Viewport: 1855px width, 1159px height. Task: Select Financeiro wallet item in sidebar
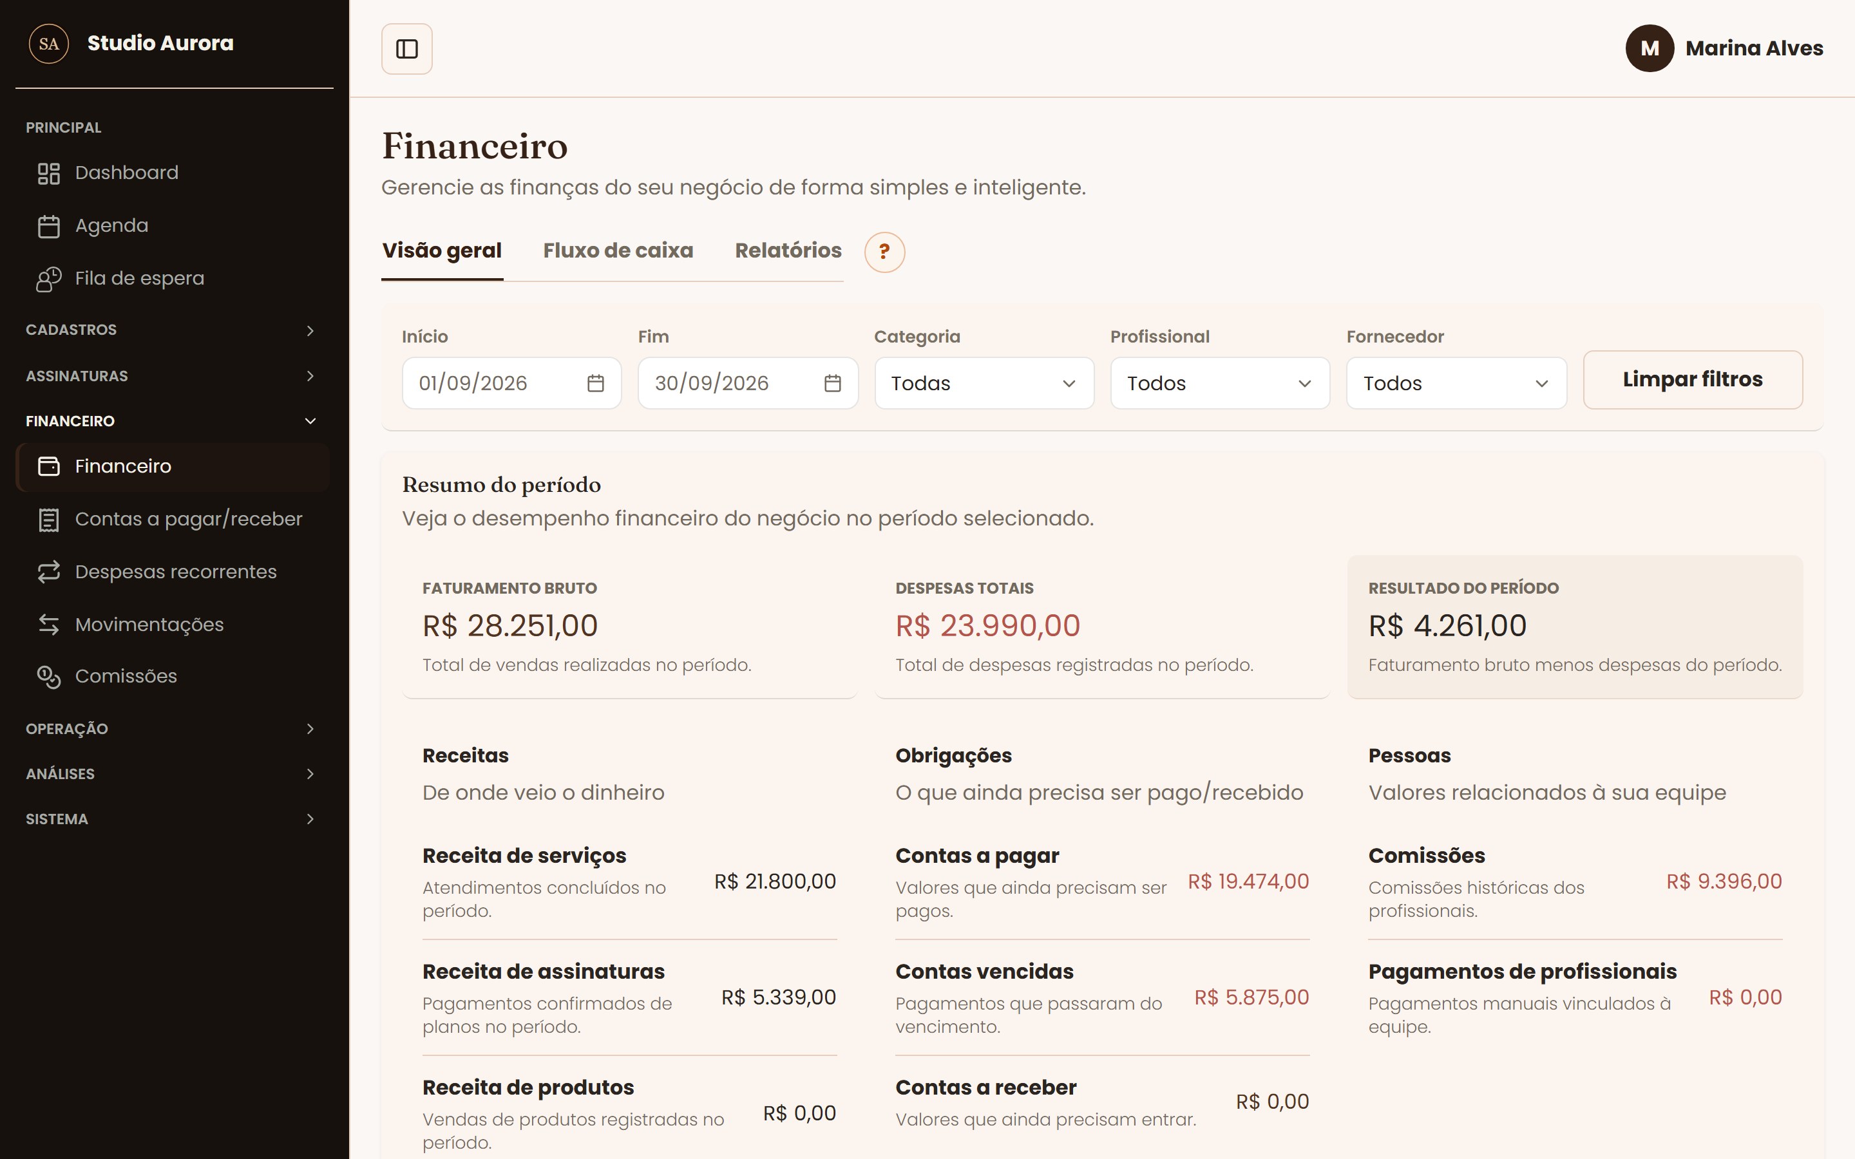(173, 467)
